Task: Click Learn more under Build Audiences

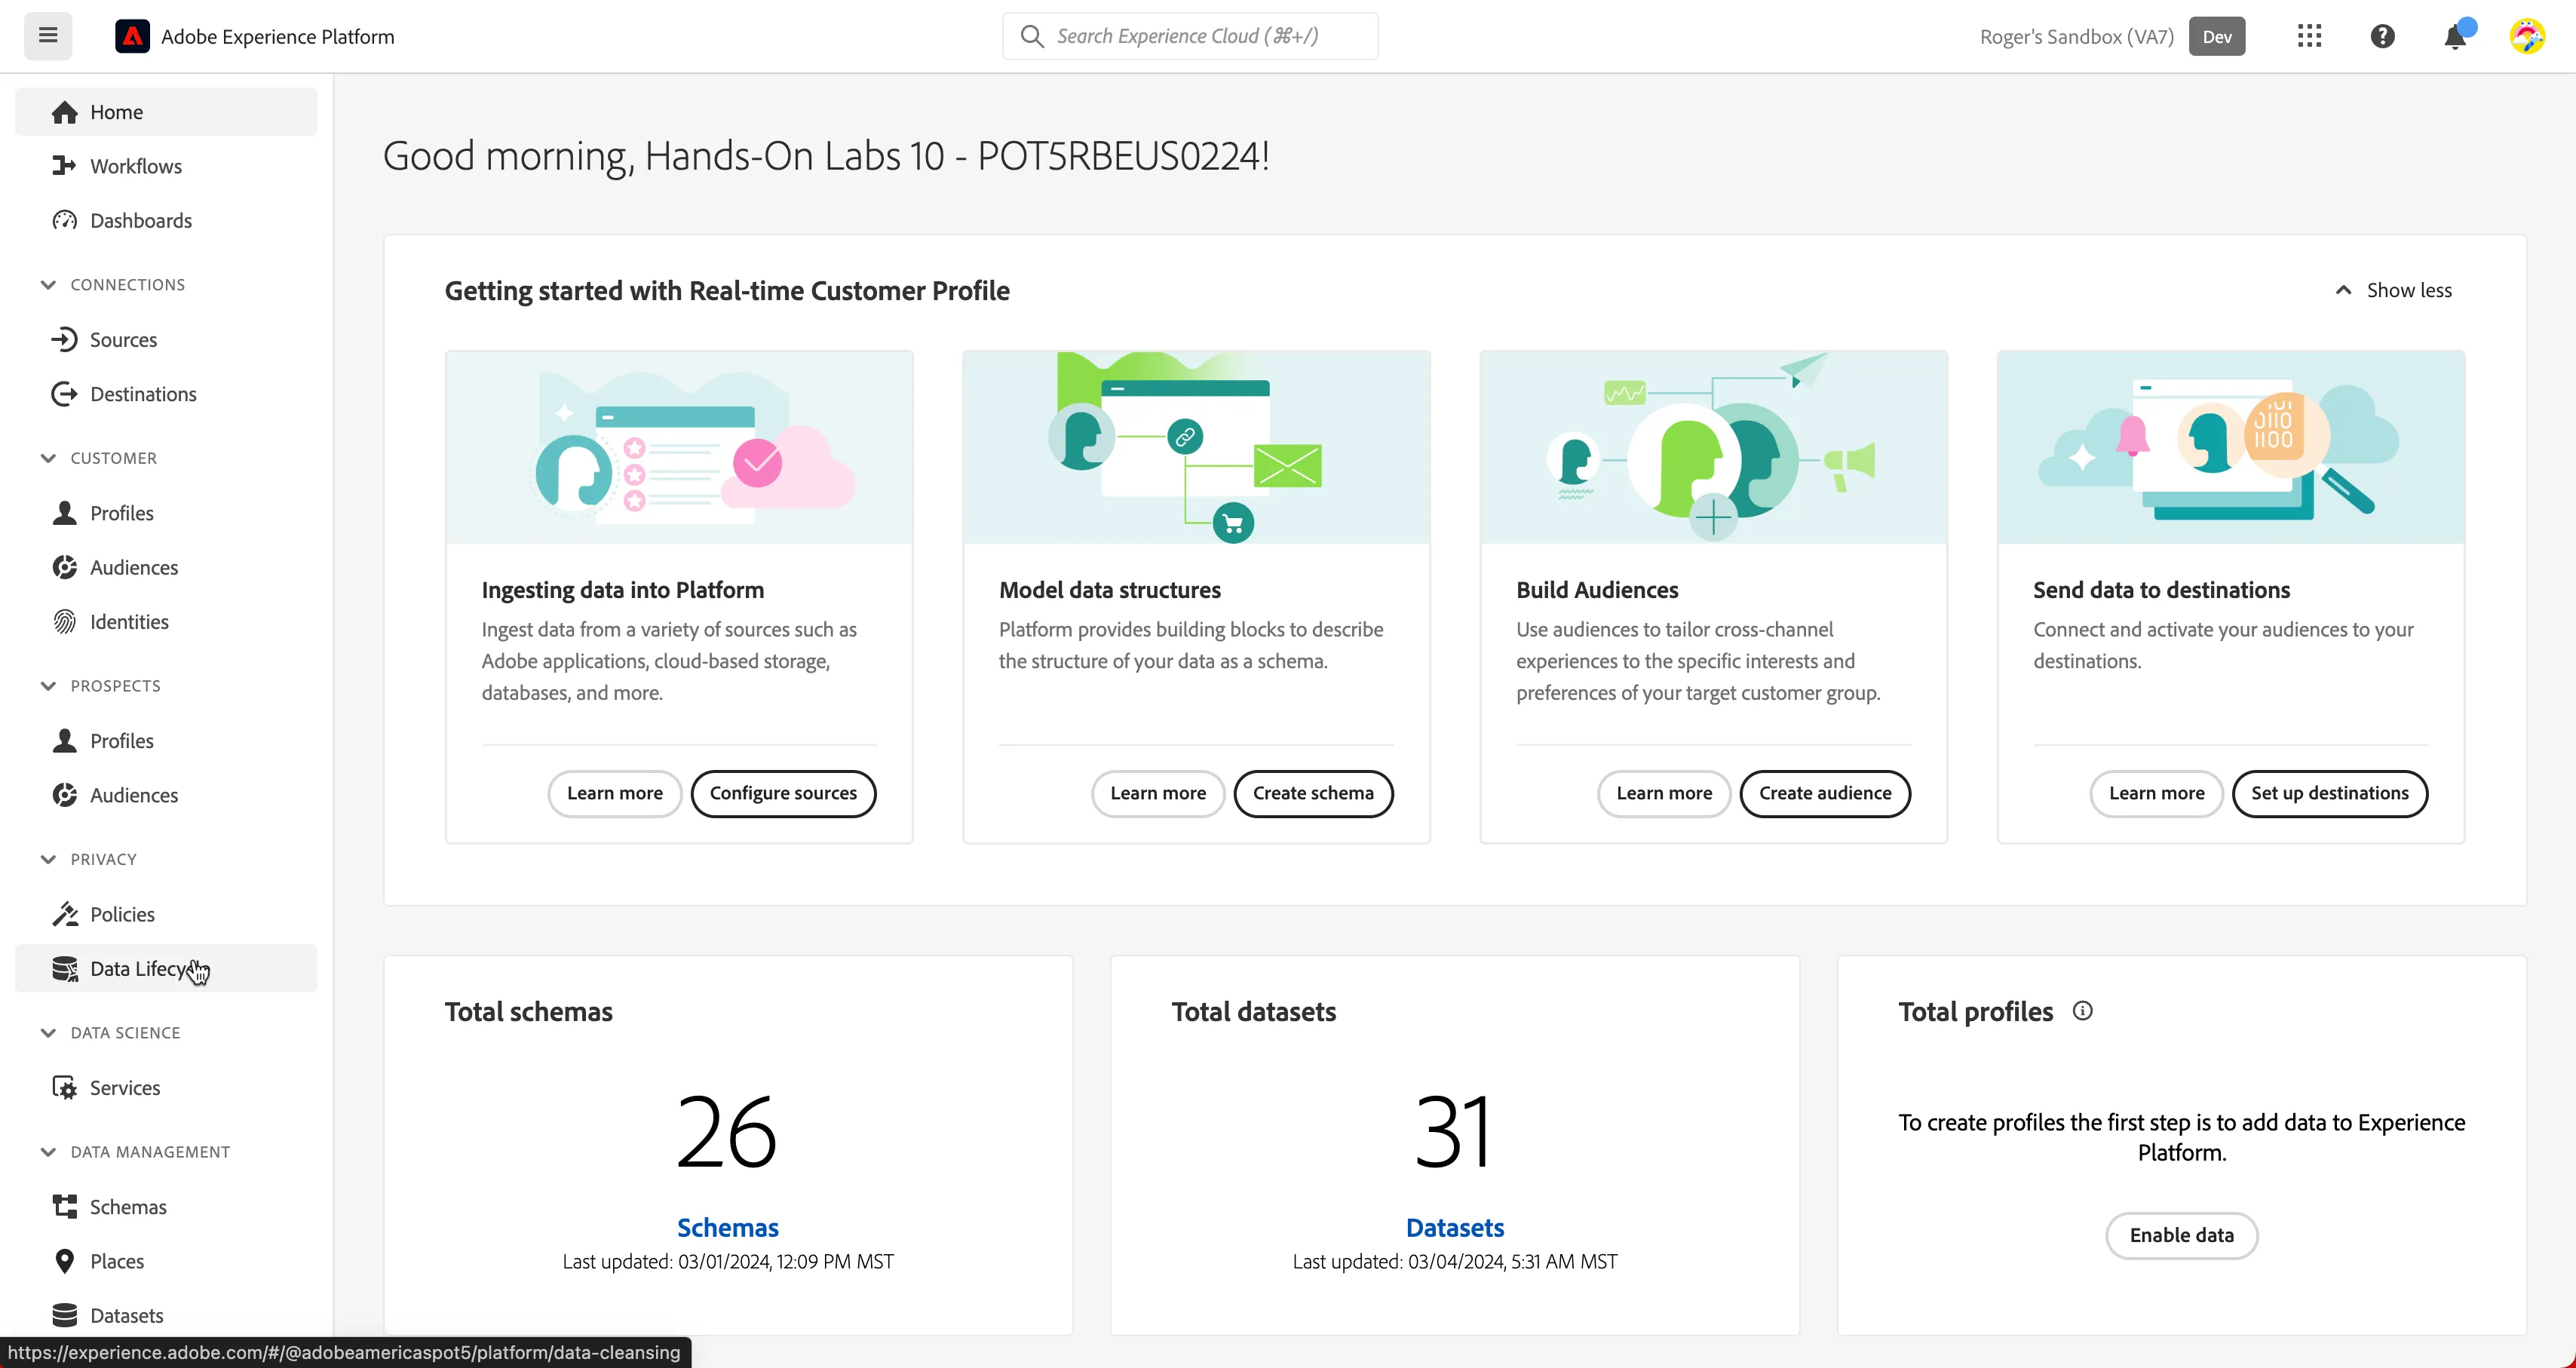Action: click(1664, 793)
